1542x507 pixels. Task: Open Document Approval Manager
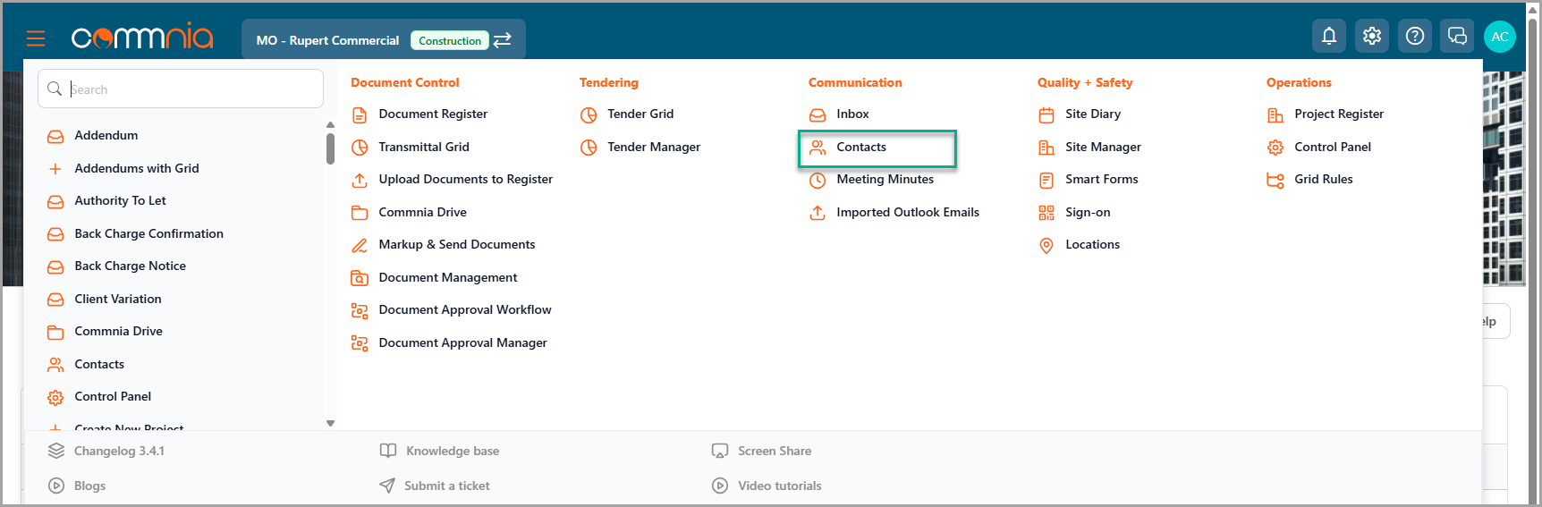462,342
